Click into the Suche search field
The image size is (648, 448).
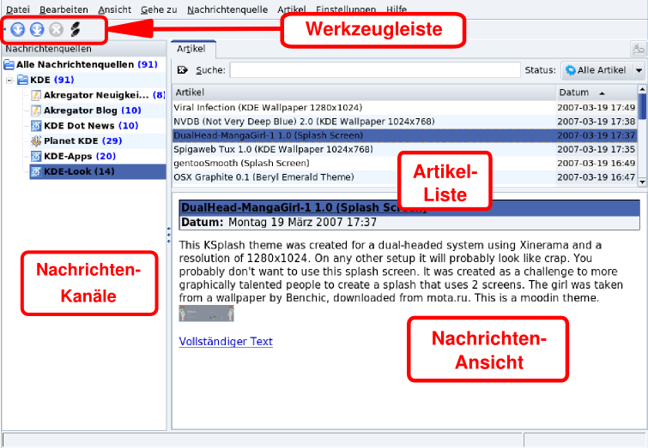(x=374, y=70)
